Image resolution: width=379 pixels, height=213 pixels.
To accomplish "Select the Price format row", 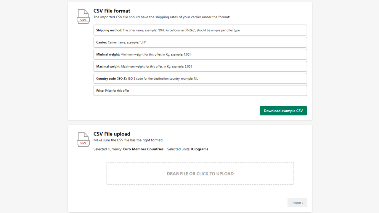I will (x=200, y=90).
